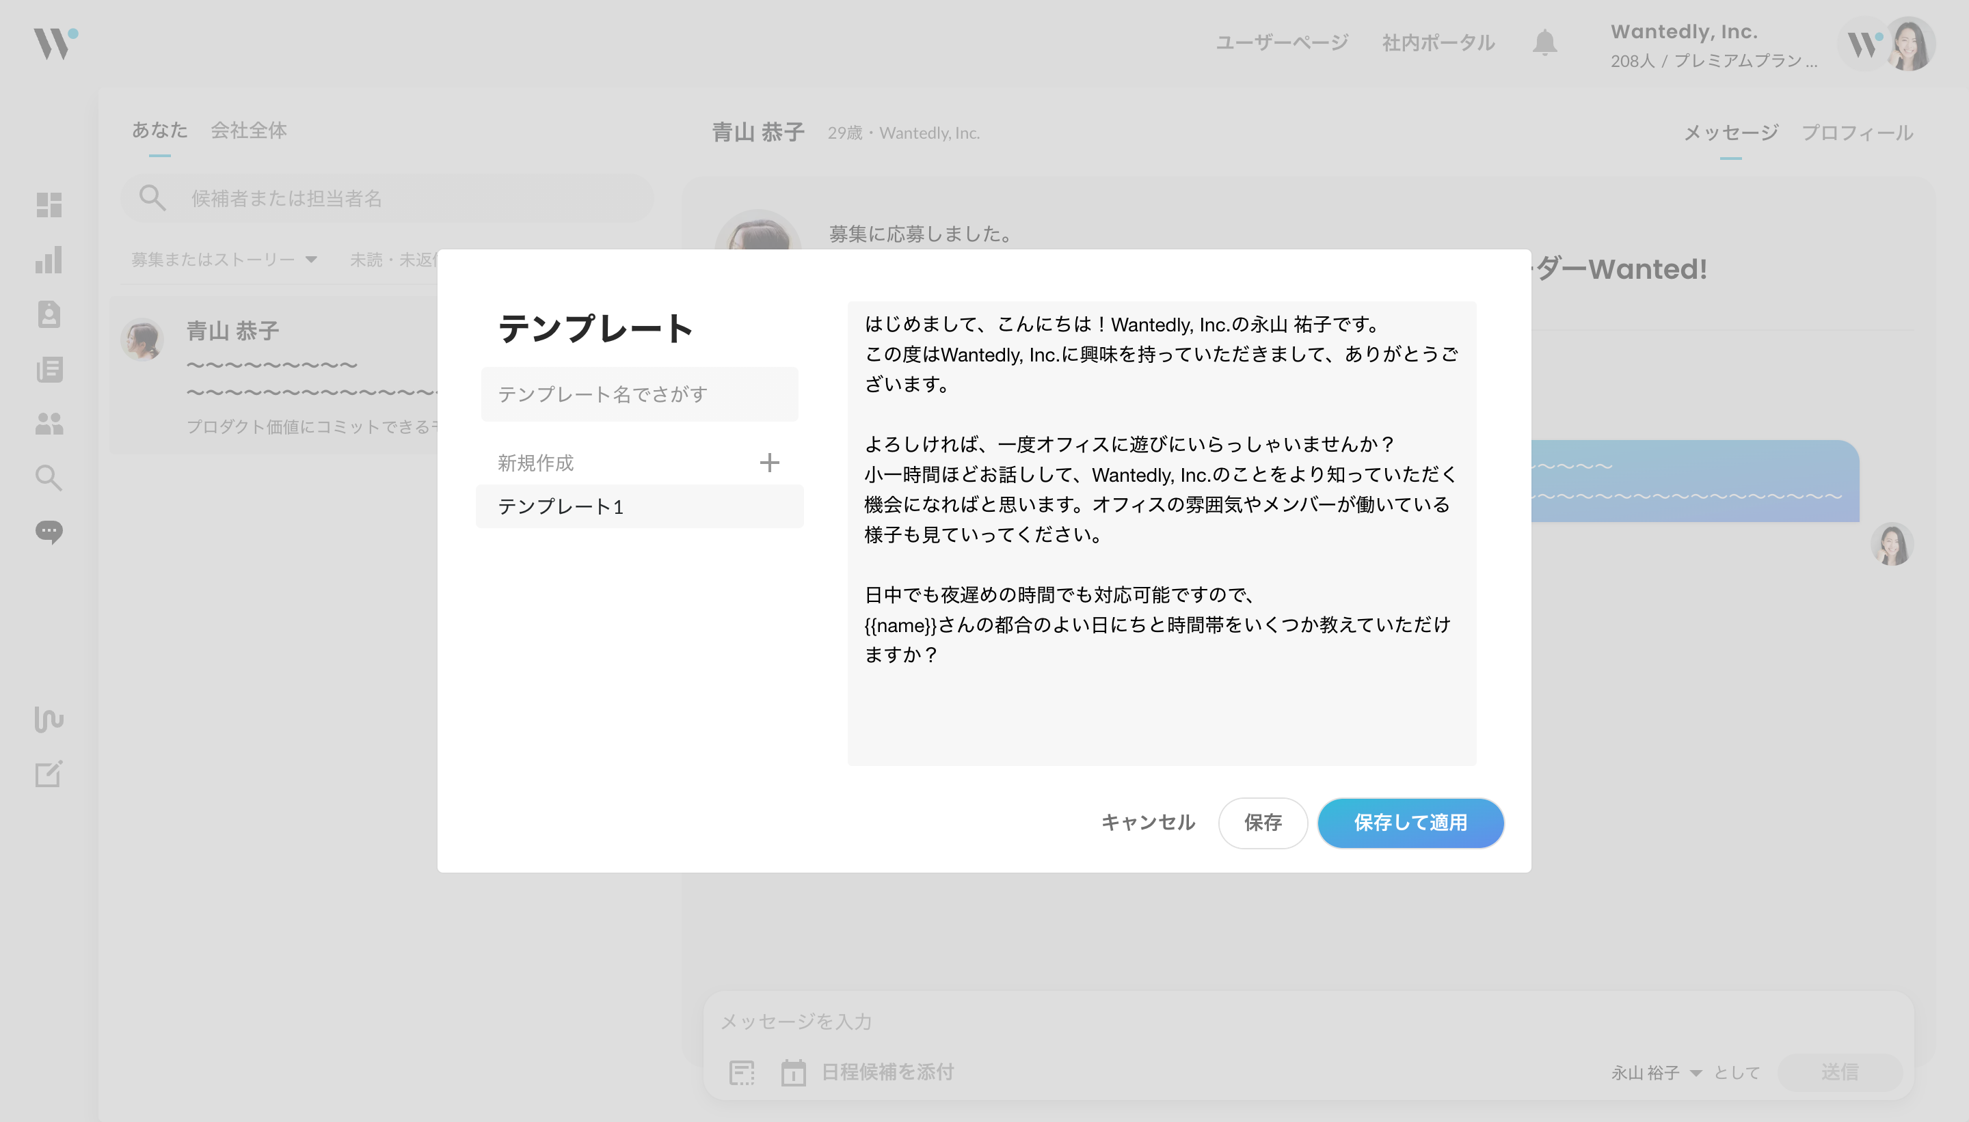Image resolution: width=1969 pixels, height=1122 pixels.
Task: Open the 社内ポータル link in header
Action: coord(1438,42)
